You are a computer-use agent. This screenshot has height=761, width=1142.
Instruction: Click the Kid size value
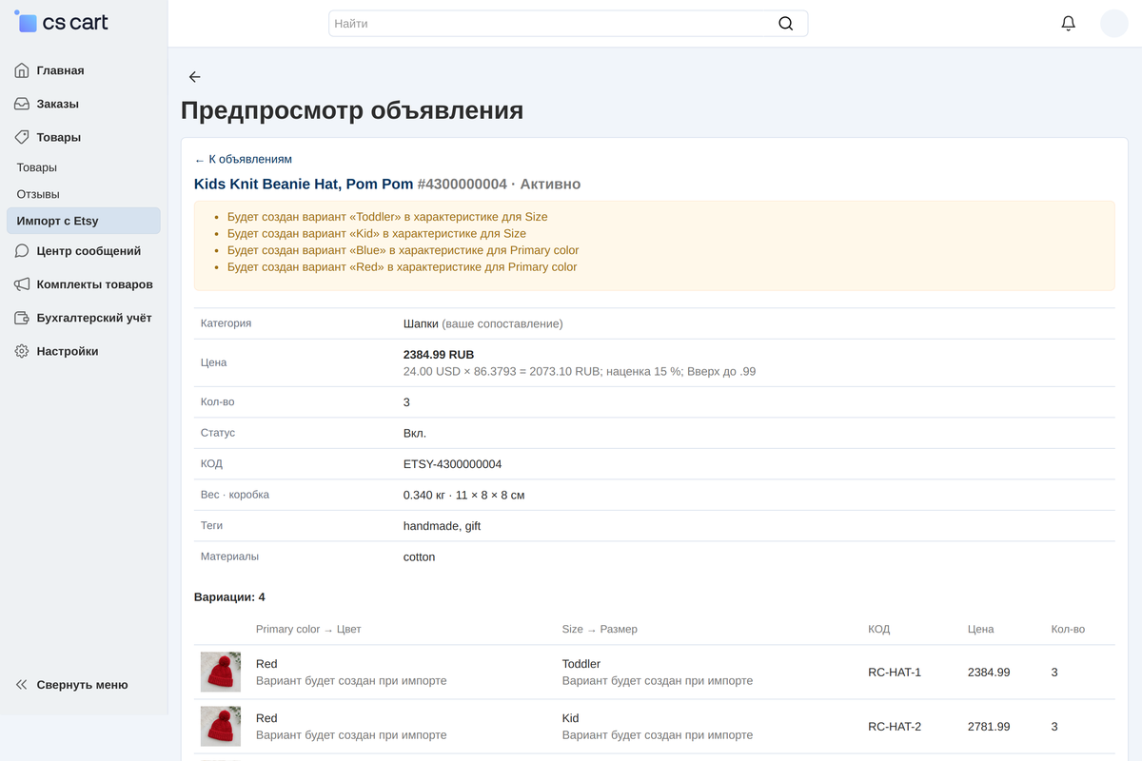[x=571, y=718]
